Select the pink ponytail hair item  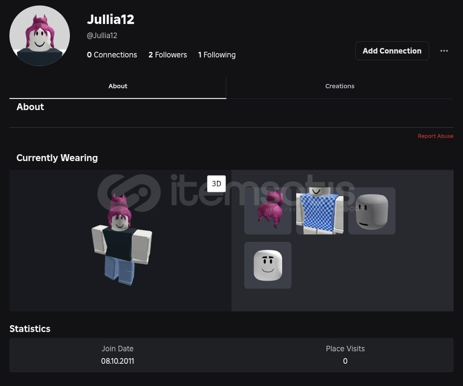(x=268, y=211)
